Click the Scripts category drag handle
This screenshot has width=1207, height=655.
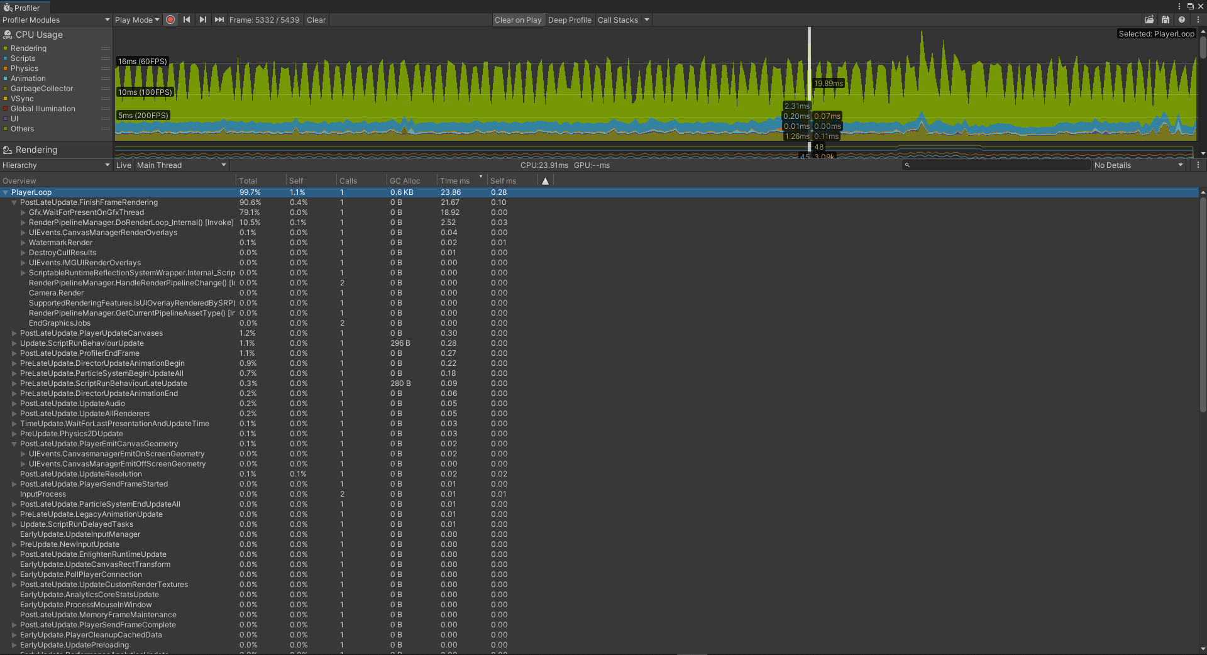(106, 58)
